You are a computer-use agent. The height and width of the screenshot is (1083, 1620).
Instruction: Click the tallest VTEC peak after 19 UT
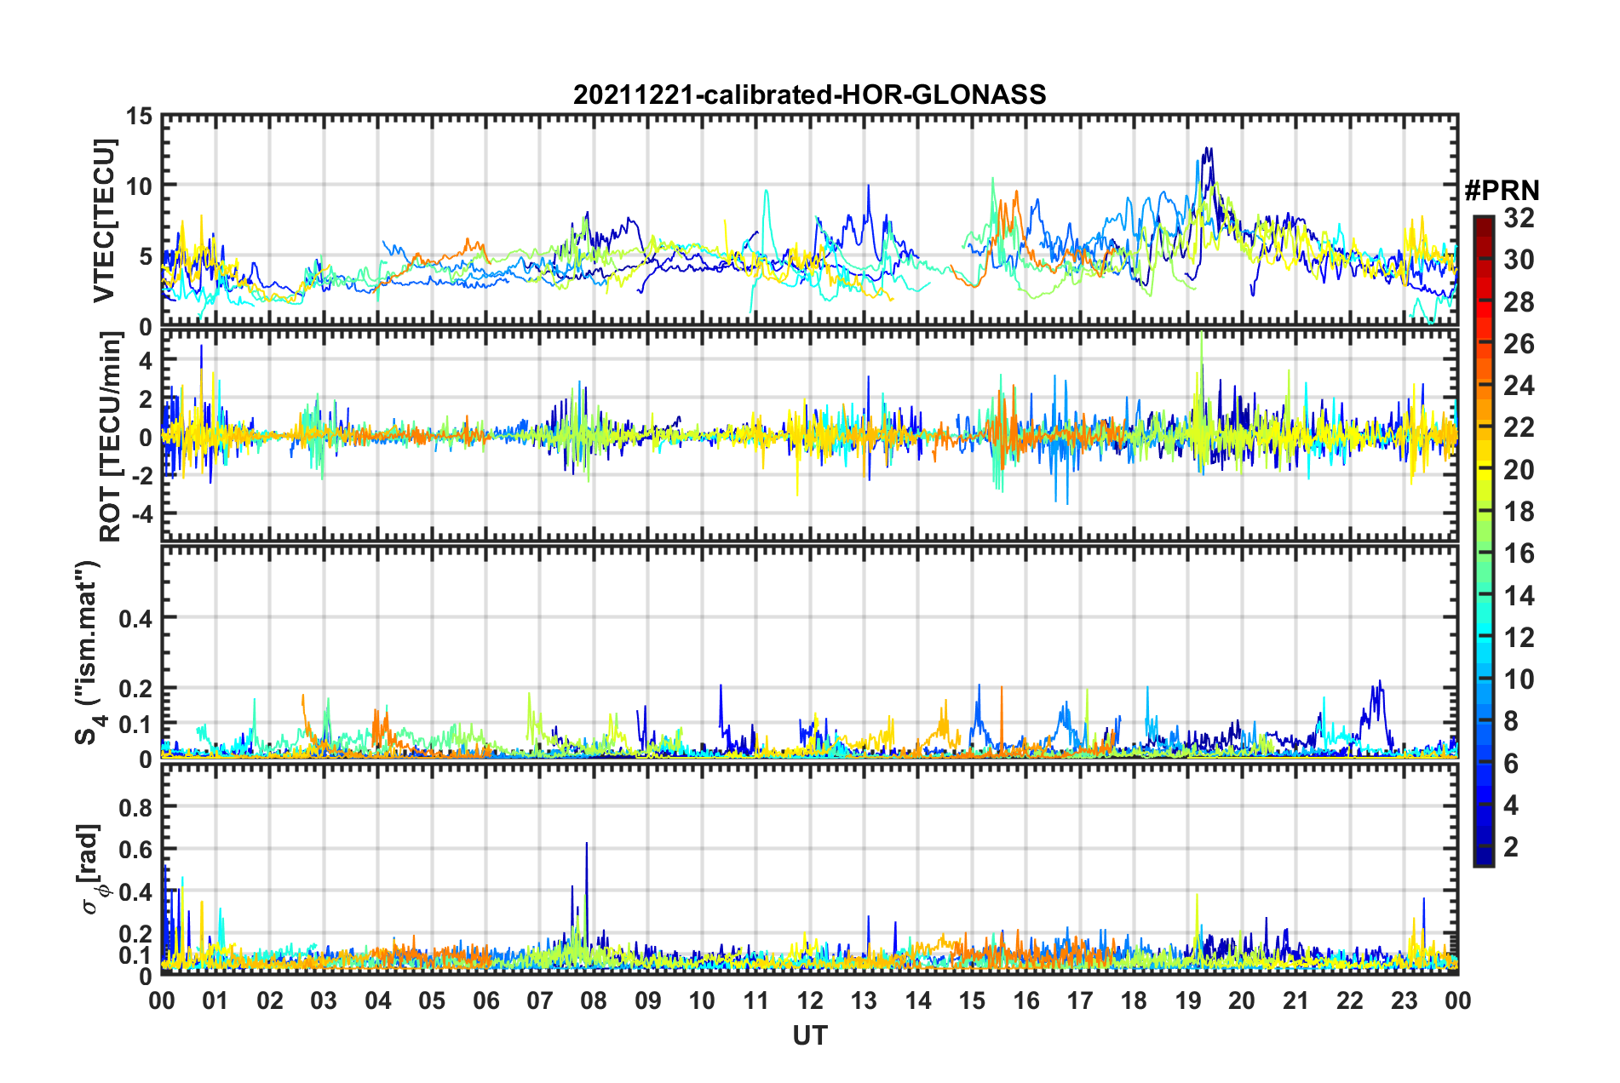click(1208, 149)
